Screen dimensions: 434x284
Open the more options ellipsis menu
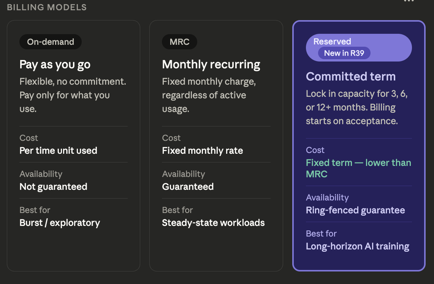(409, 1)
